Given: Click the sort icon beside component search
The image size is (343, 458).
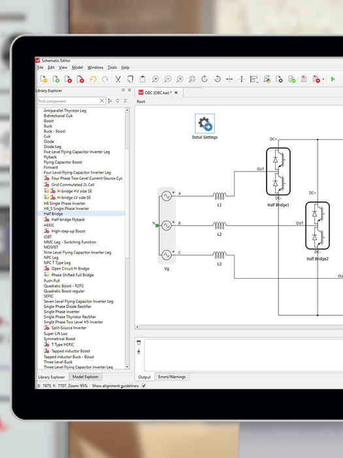Looking at the screenshot, I should pos(110,101).
